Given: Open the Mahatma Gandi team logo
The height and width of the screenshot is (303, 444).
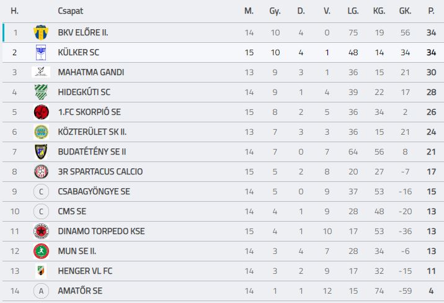Looking at the screenshot, I should [41, 72].
